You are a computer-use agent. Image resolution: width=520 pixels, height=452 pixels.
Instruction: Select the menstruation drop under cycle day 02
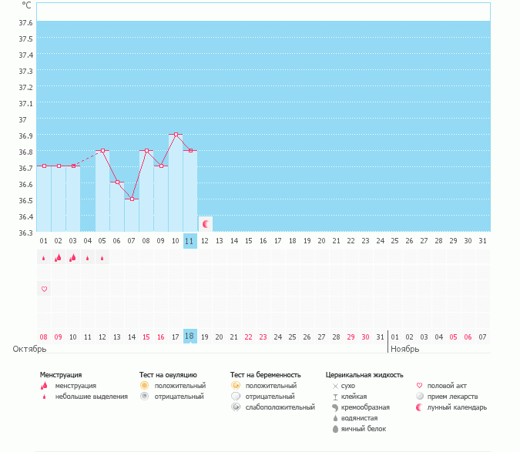(x=58, y=258)
